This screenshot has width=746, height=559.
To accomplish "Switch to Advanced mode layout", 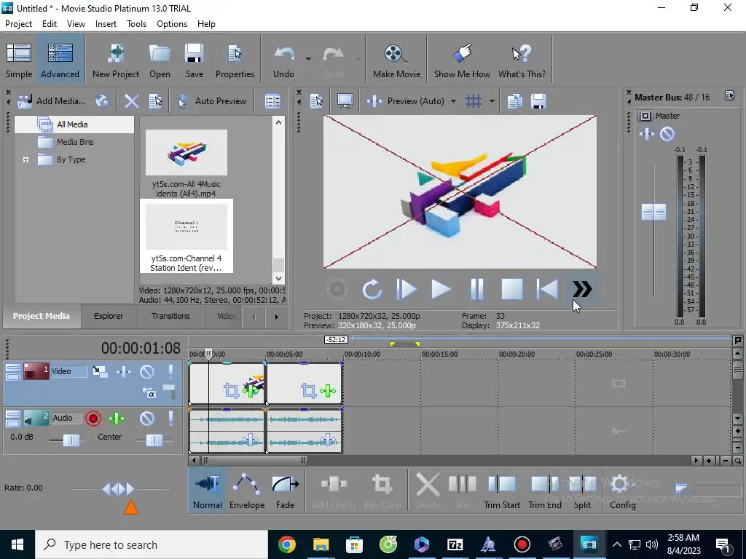I will 60,60.
